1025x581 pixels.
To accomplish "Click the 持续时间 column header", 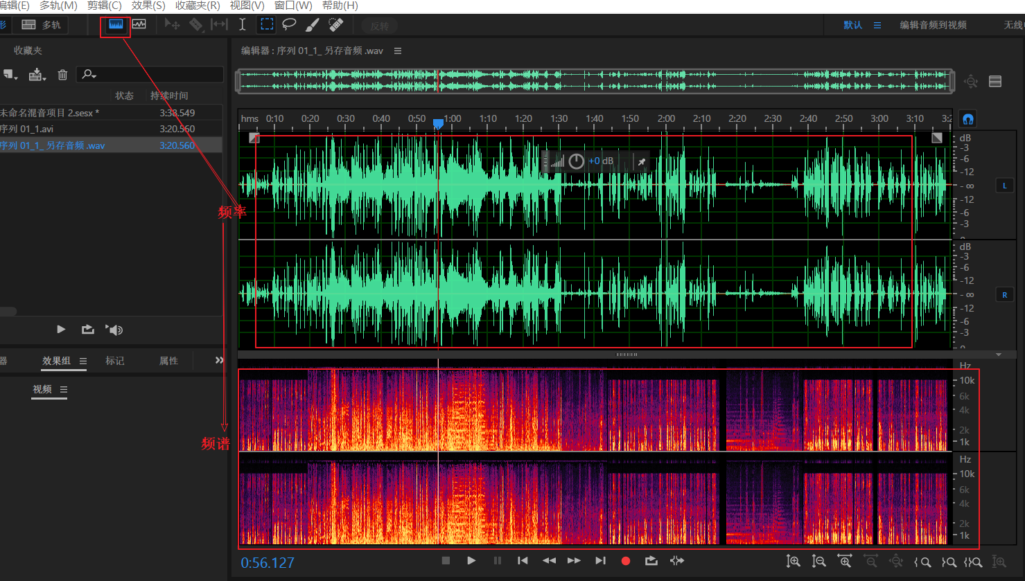I will (x=169, y=96).
